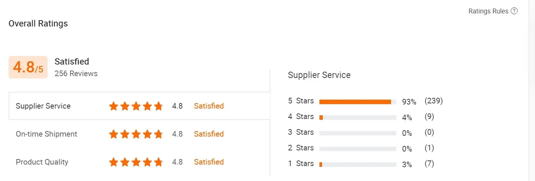This screenshot has height=181, width=535.
Task: Click the 4.8/5 overall score badge
Action: (28, 67)
